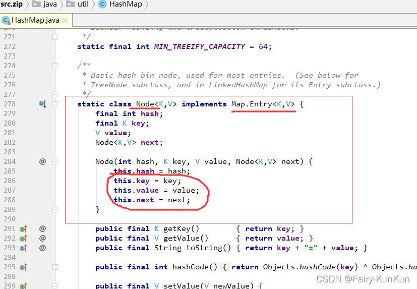
Task: Click this.next on line 288
Action: point(134,200)
